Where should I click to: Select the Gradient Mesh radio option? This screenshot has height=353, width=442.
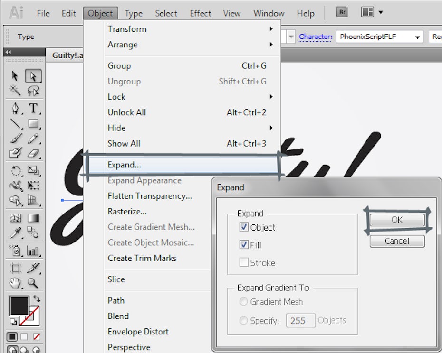[x=244, y=302]
